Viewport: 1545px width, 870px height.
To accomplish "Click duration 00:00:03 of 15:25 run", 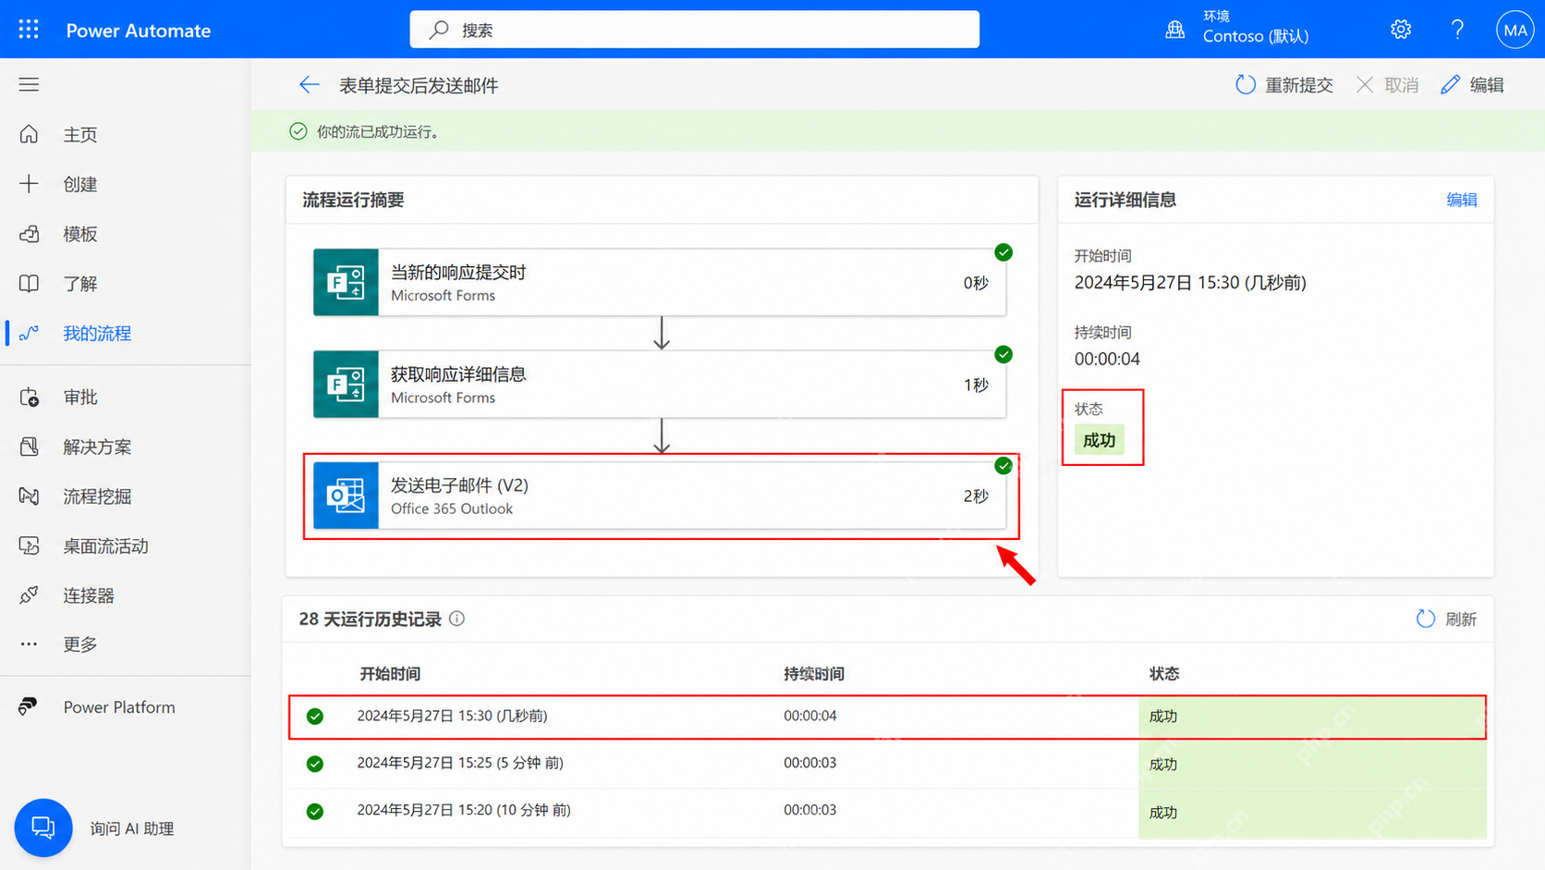I will point(810,763).
